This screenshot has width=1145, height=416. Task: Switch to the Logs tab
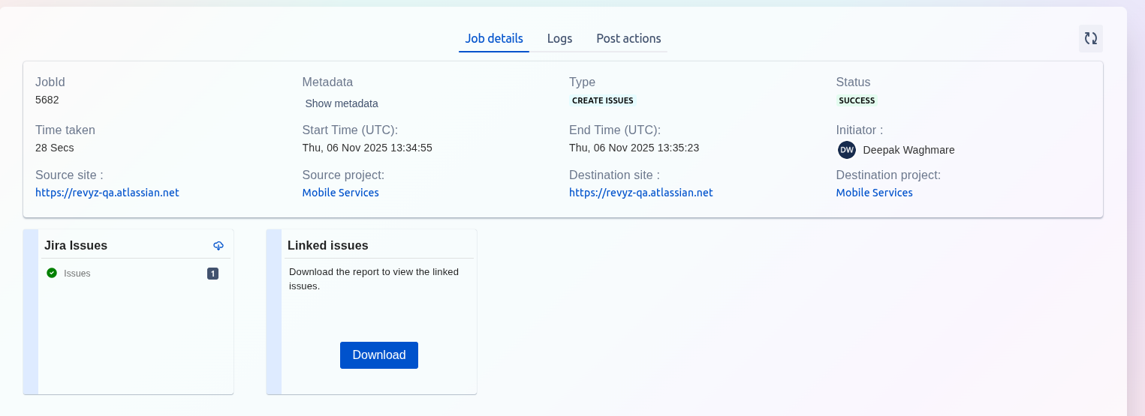[559, 38]
